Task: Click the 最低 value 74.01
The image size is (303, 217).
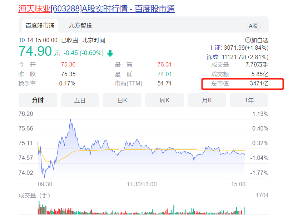Action: point(164,74)
